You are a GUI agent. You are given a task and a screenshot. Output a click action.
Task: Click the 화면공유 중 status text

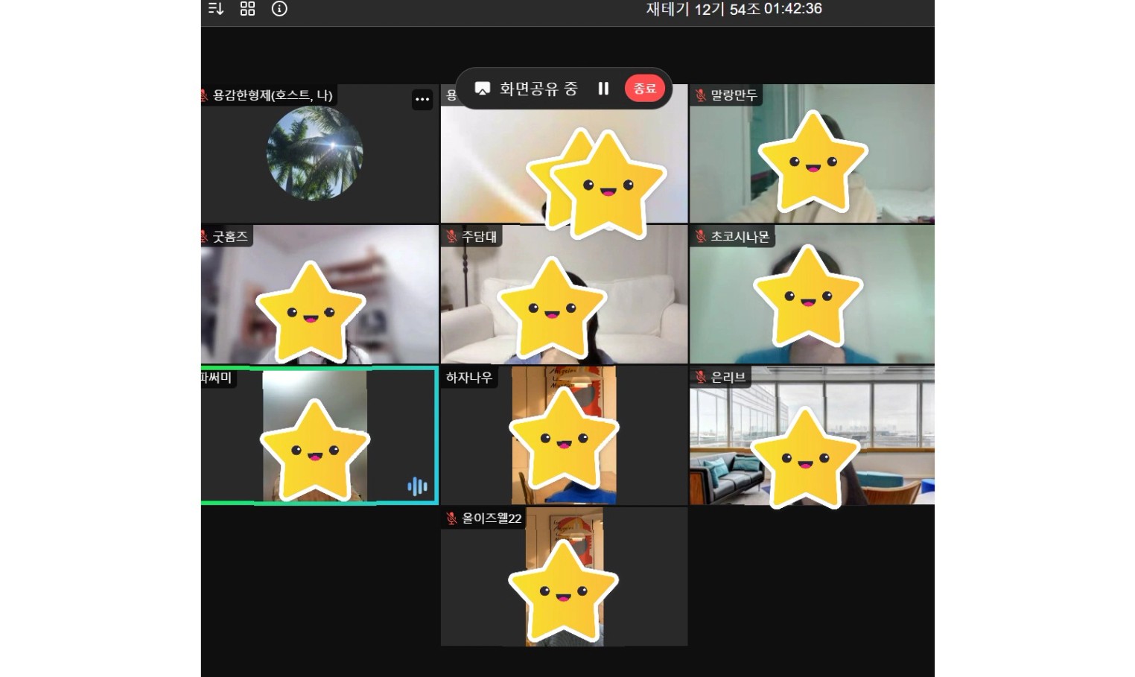click(x=538, y=89)
